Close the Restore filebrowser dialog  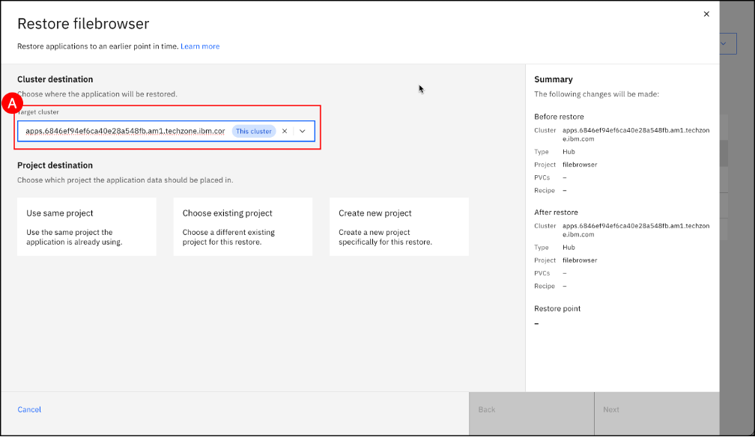[706, 14]
